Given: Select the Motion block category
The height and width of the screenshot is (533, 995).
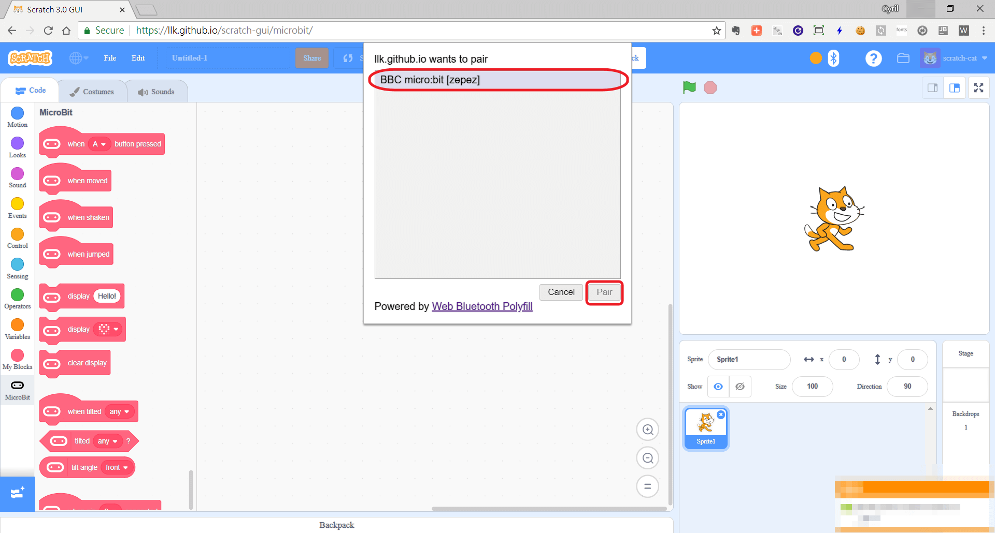Looking at the screenshot, I should (18, 117).
